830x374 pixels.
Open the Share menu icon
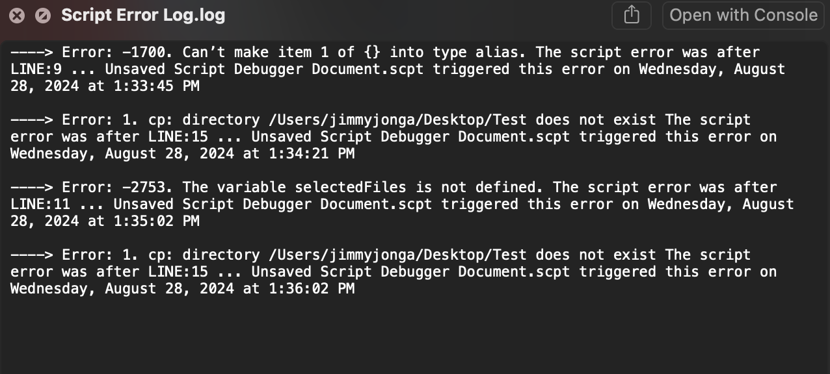pos(631,16)
